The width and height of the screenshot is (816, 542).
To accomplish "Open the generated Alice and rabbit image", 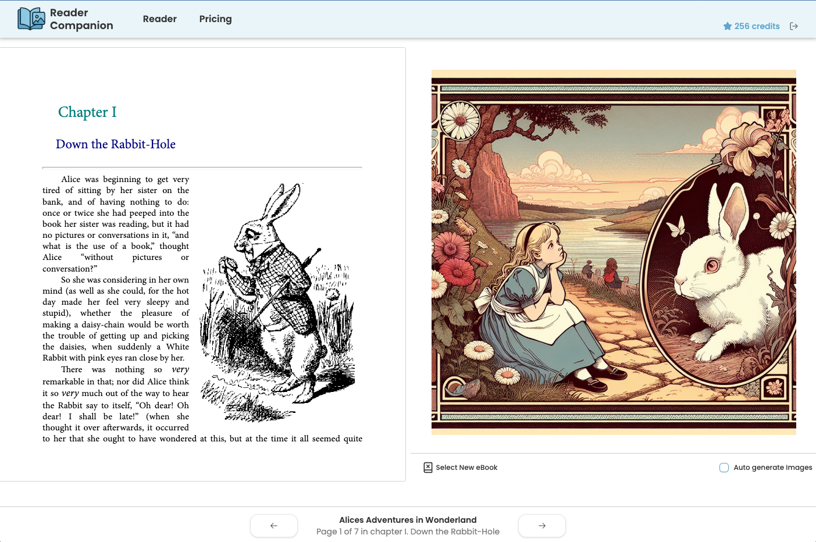I will [x=614, y=252].
